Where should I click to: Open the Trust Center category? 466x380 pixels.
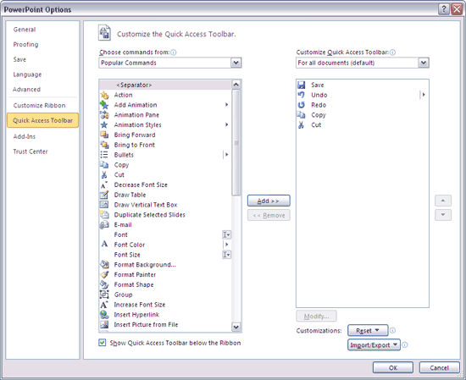tap(31, 151)
